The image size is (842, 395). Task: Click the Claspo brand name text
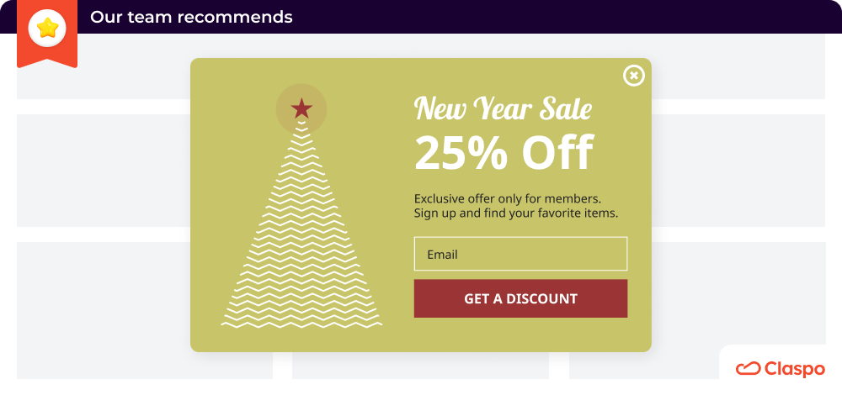(x=794, y=369)
